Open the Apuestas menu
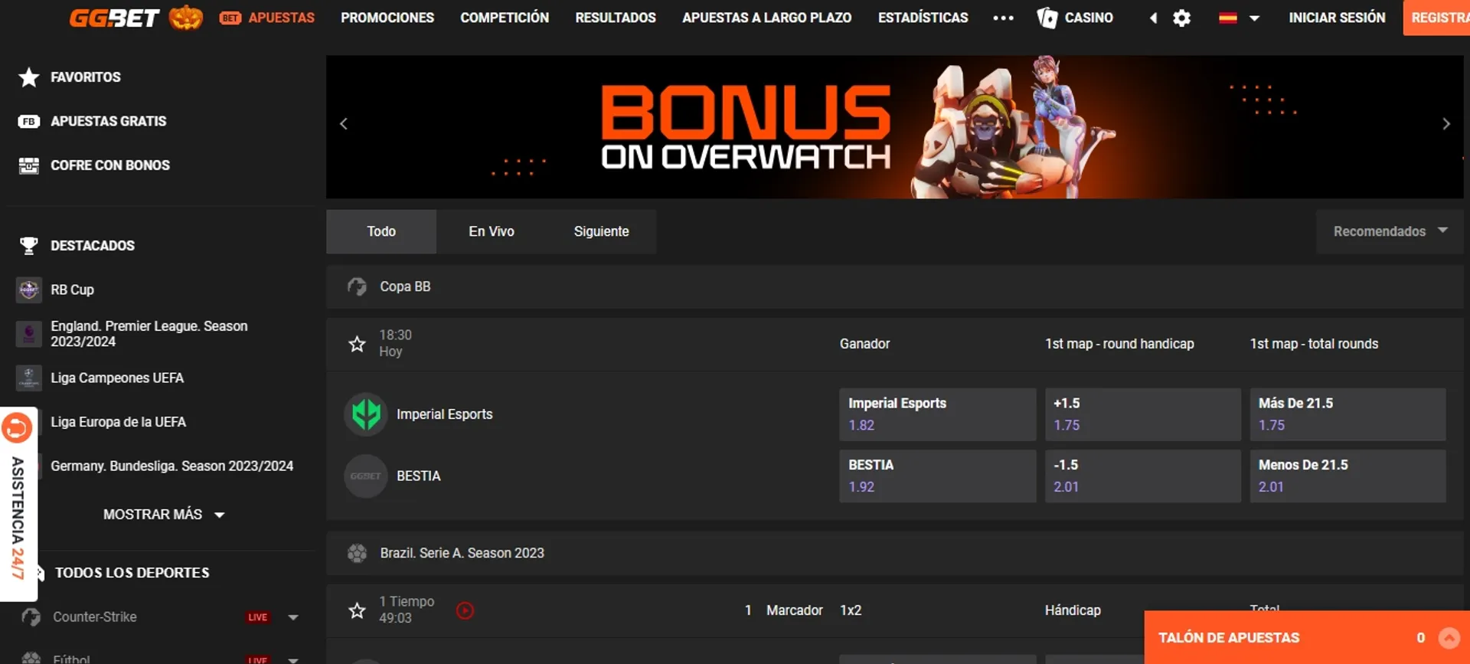Image resolution: width=1470 pixels, height=664 pixels. click(x=267, y=18)
